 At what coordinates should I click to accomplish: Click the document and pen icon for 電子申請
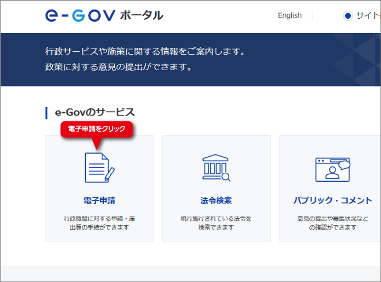point(99,167)
